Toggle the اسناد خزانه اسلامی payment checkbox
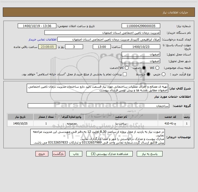Image resolution: width=198 pixels, height=192 pixels. coord(125,74)
